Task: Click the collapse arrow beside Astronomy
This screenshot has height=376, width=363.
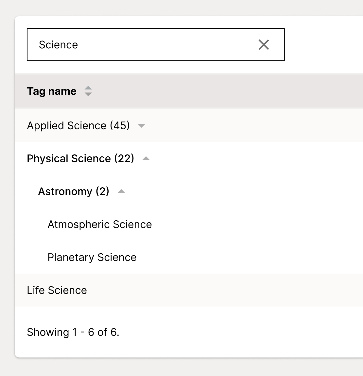Action: pos(121,192)
